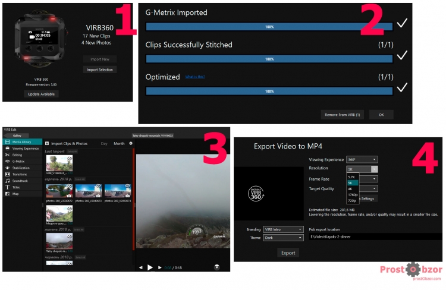The image size is (446, 290).
Task: Open the 'What is this?' link near Optimized
Action: 195,77
